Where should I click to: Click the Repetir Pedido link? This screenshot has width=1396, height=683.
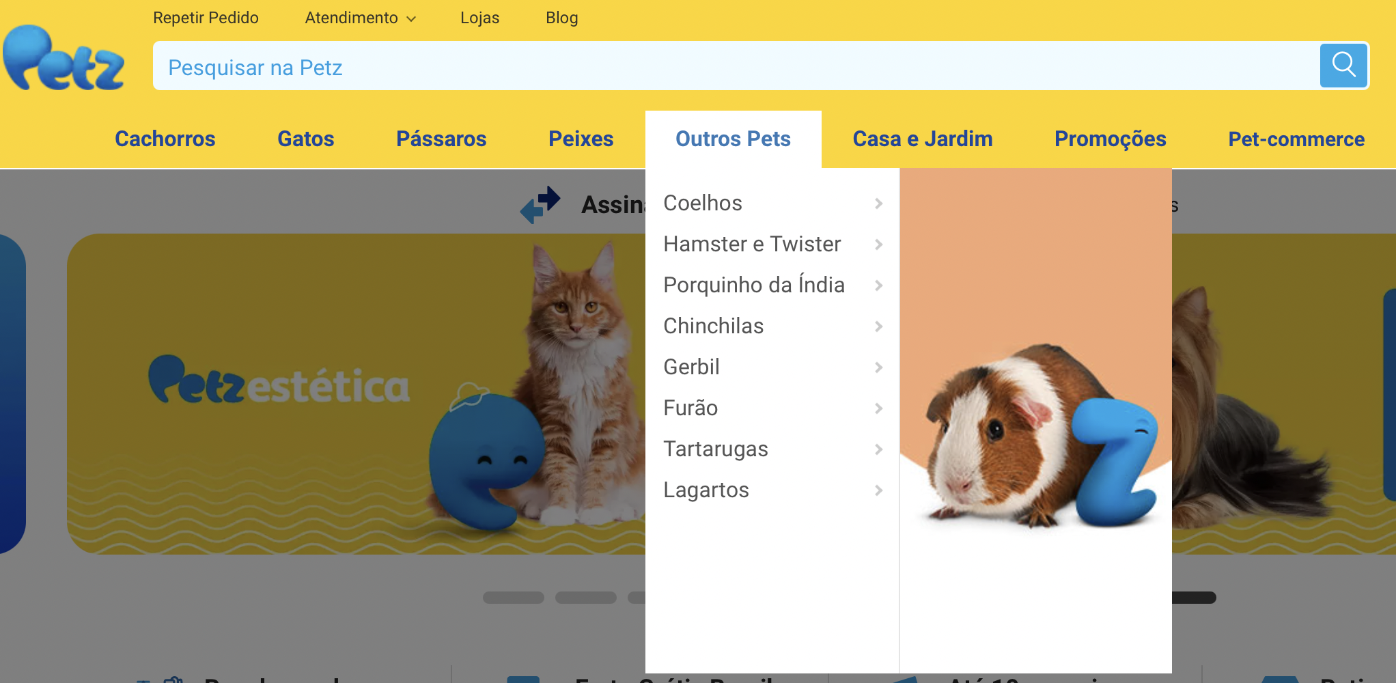206,18
